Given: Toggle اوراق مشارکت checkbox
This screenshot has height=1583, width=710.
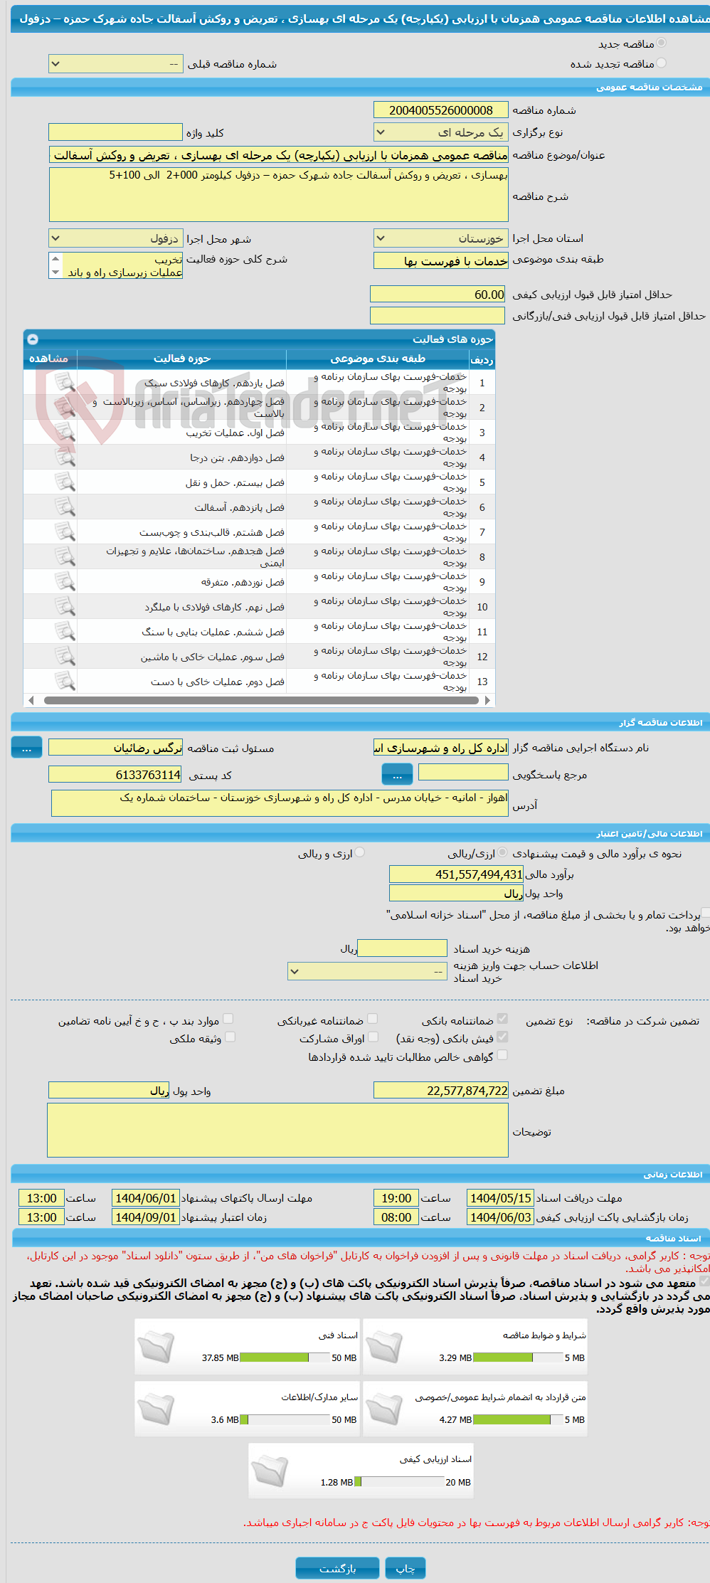Looking at the screenshot, I should click(373, 1037).
